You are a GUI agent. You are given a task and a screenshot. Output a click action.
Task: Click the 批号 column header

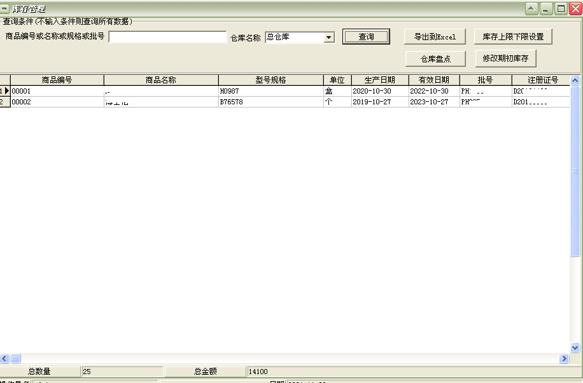[x=485, y=80]
